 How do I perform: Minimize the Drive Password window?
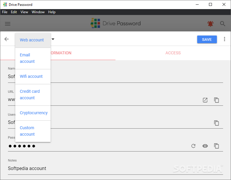tap(197, 5)
